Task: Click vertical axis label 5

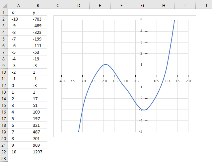Action: [141, 20]
